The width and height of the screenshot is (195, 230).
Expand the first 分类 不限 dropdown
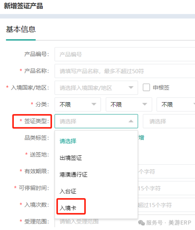click(x=78, y=105)
